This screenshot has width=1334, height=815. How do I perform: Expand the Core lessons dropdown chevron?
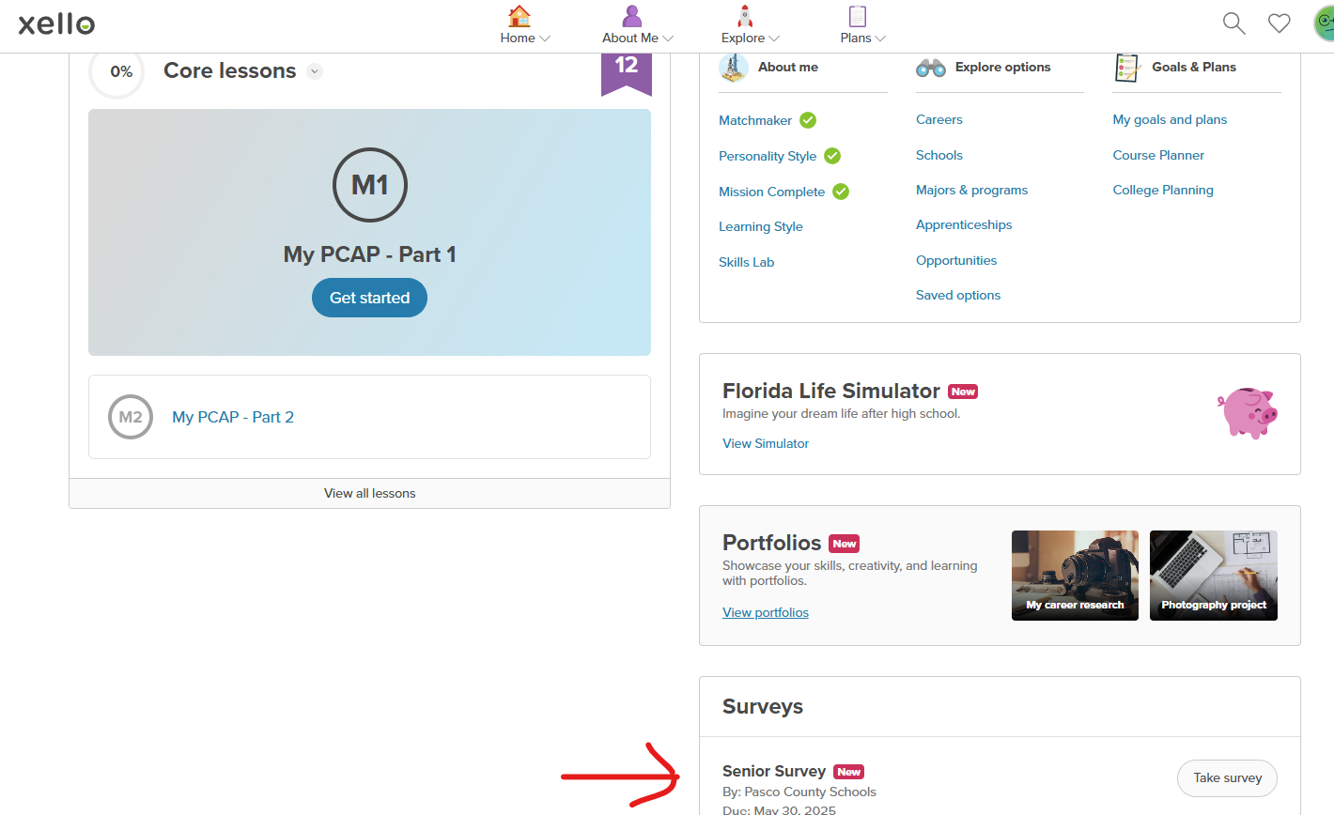point(315,71)
